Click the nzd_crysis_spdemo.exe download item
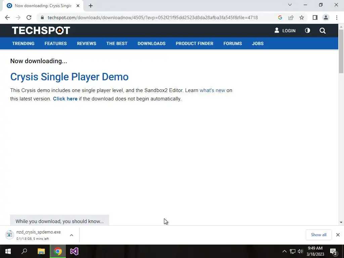This screenshot has width=344, height=258. pos(38,232)
